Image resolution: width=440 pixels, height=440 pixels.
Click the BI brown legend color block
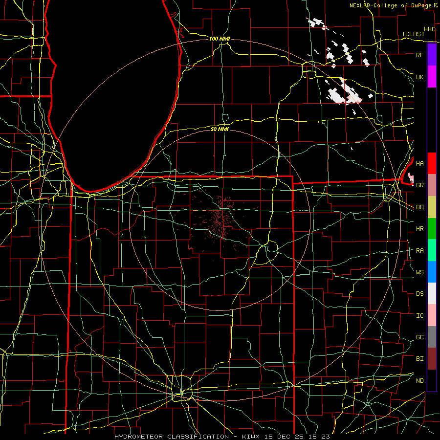point(432,359)
